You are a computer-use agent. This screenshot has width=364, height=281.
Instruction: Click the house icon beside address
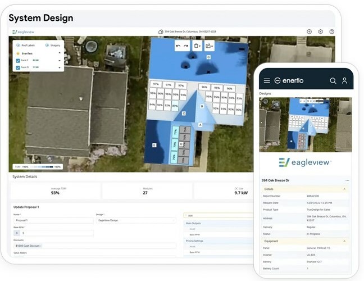[161, 31]
